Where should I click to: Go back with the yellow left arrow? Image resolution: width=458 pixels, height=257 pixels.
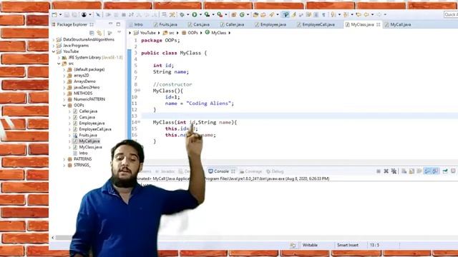(x=366, y=14)
